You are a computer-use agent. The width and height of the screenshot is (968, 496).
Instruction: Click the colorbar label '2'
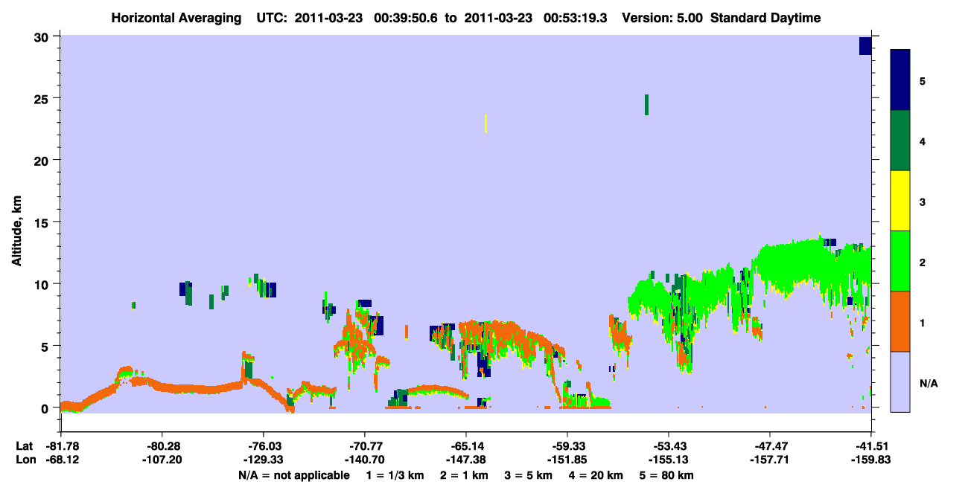pyautogui.click(x=923, y=262)
